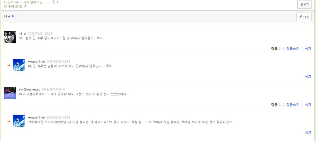
Task: Click 답글쓰기 under sky@maker.so's comment
Action: 293,105
